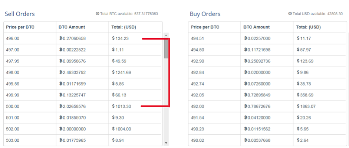Image resolution: width=349 pixels, height=148 pixels.
Task: Select the 500.00 sell order row
Action: 83,106
